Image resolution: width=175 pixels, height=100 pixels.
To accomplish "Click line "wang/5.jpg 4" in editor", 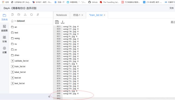I will coord(70,64).
